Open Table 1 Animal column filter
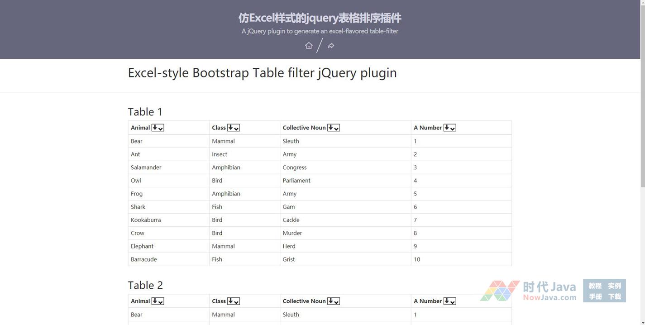The height and width of the screenshot is (325, 645). point(158,128)
